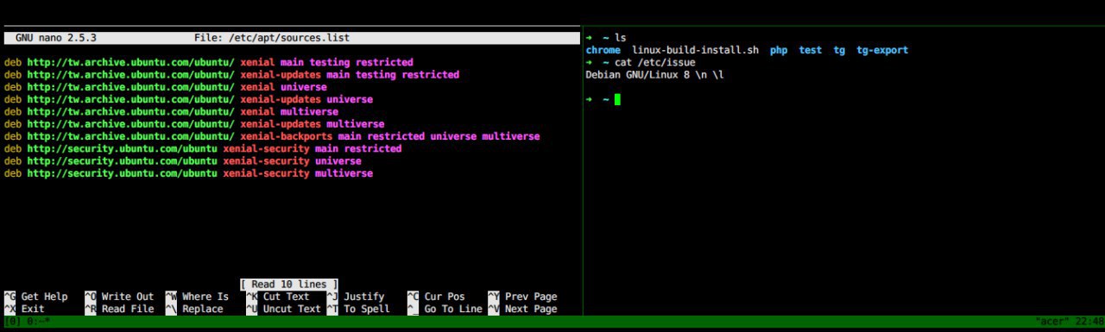Click the Prev Page shortcut
The width and height of the screenshot is (1105, 332).
[522, 297]
